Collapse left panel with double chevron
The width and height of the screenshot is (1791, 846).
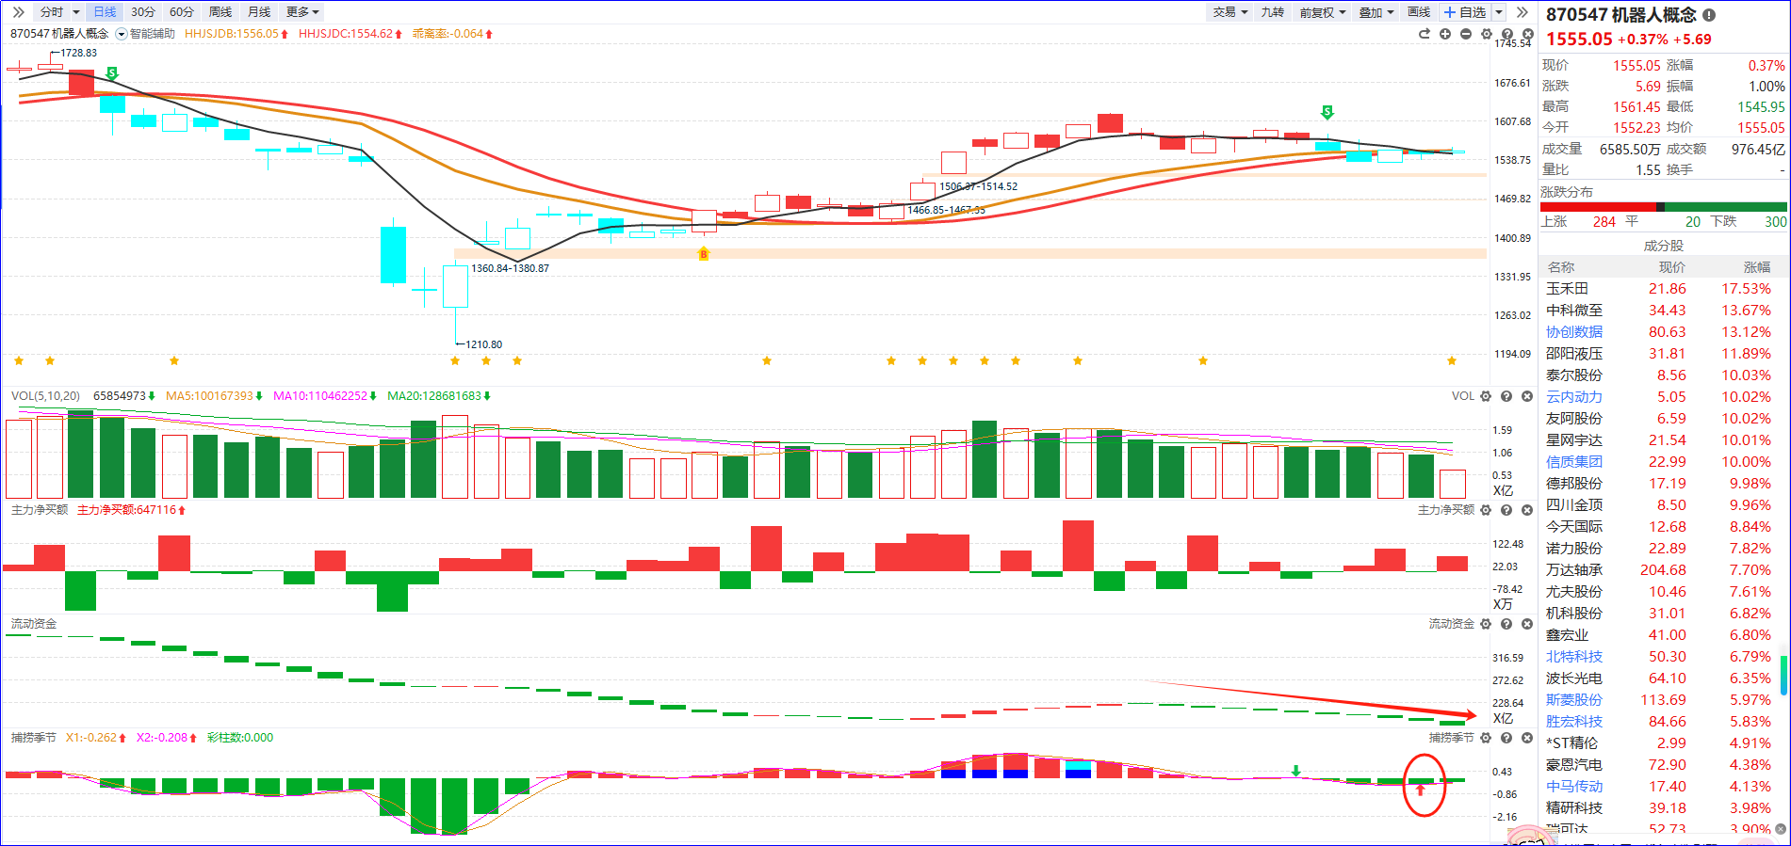click(18, 12)
